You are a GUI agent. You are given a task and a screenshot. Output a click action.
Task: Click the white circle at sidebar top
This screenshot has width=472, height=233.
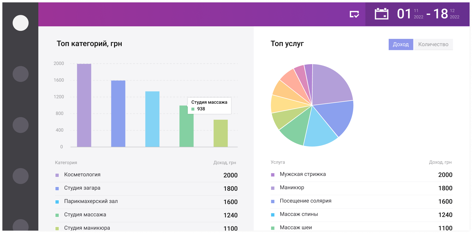coord(20,23)
